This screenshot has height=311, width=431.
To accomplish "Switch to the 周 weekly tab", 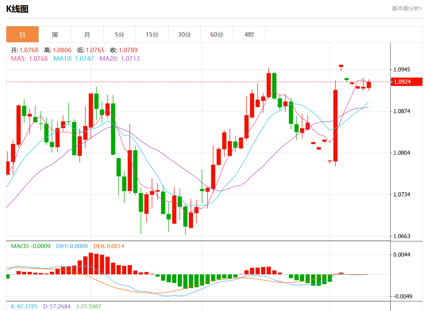I will [55, 34].
